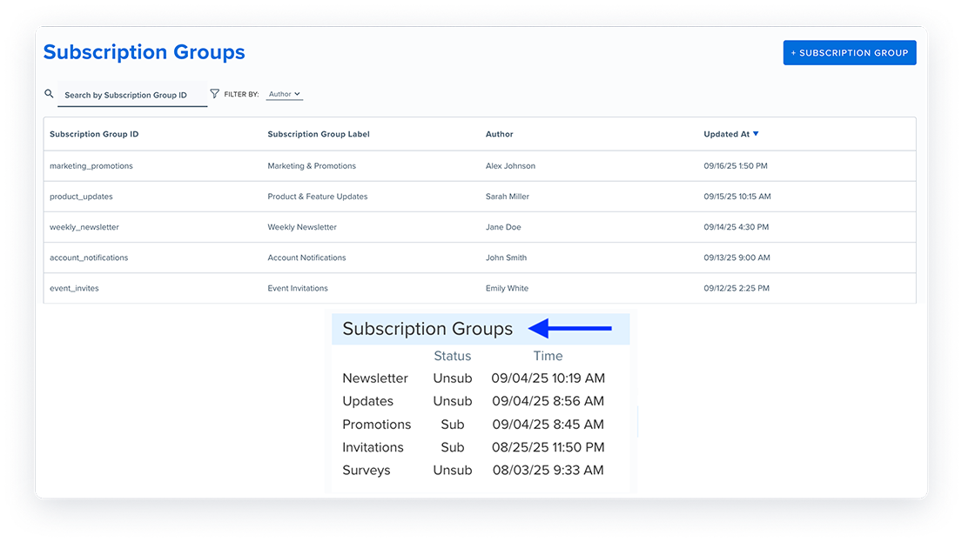Select the weekly_newsletter row

[x=84, y=227]
